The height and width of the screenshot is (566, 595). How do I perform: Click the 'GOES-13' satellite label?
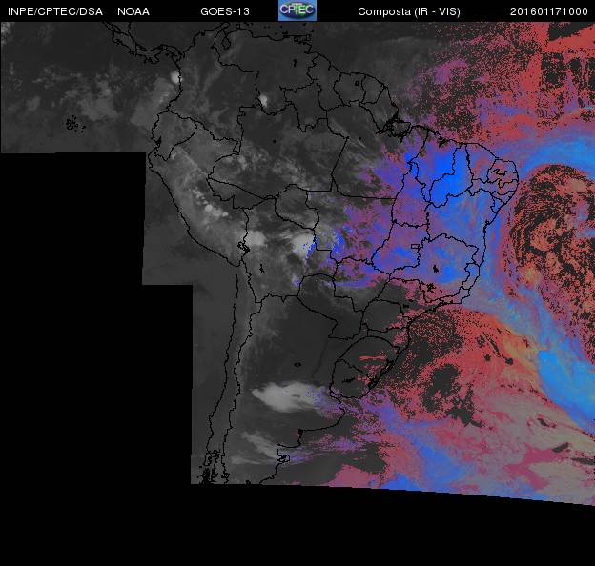[x=225, y=11]
